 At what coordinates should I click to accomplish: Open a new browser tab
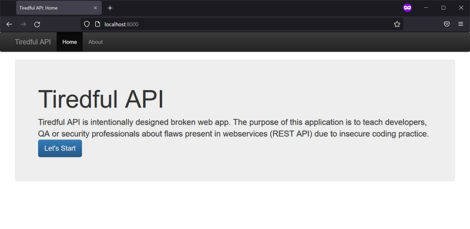tap(110, 8)
